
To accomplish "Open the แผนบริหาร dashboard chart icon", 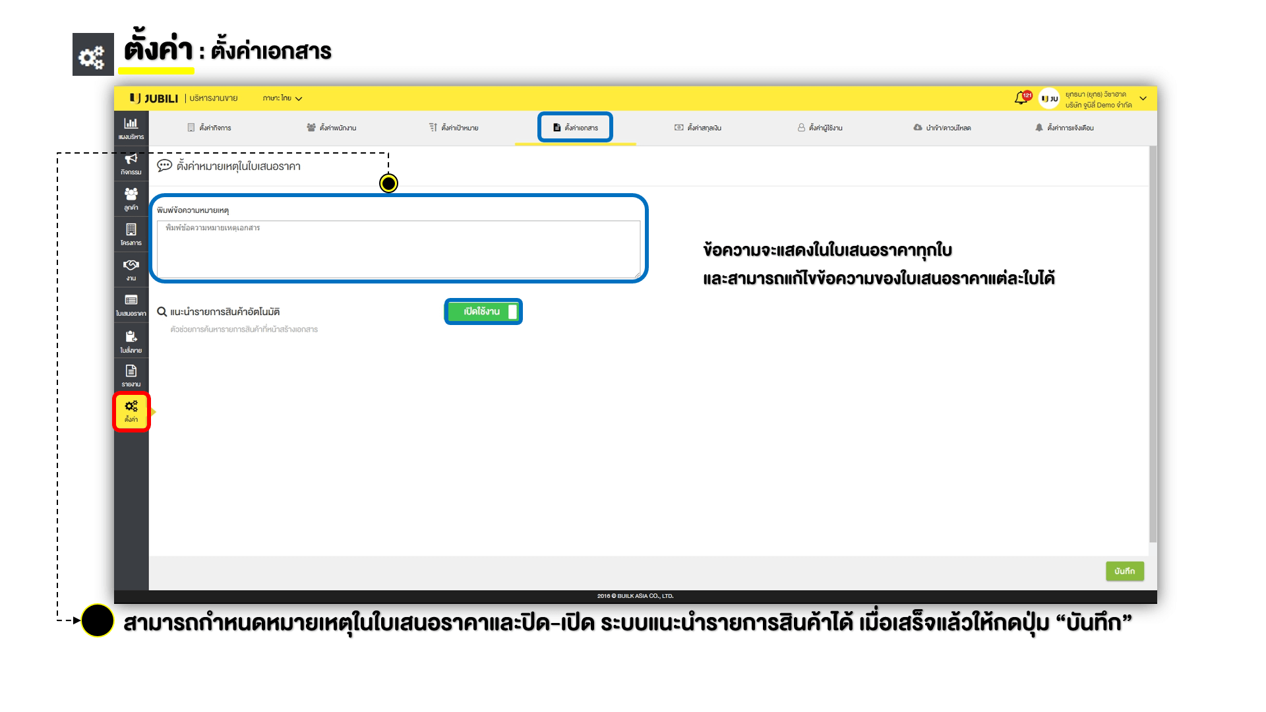I will tap(131, 128).
